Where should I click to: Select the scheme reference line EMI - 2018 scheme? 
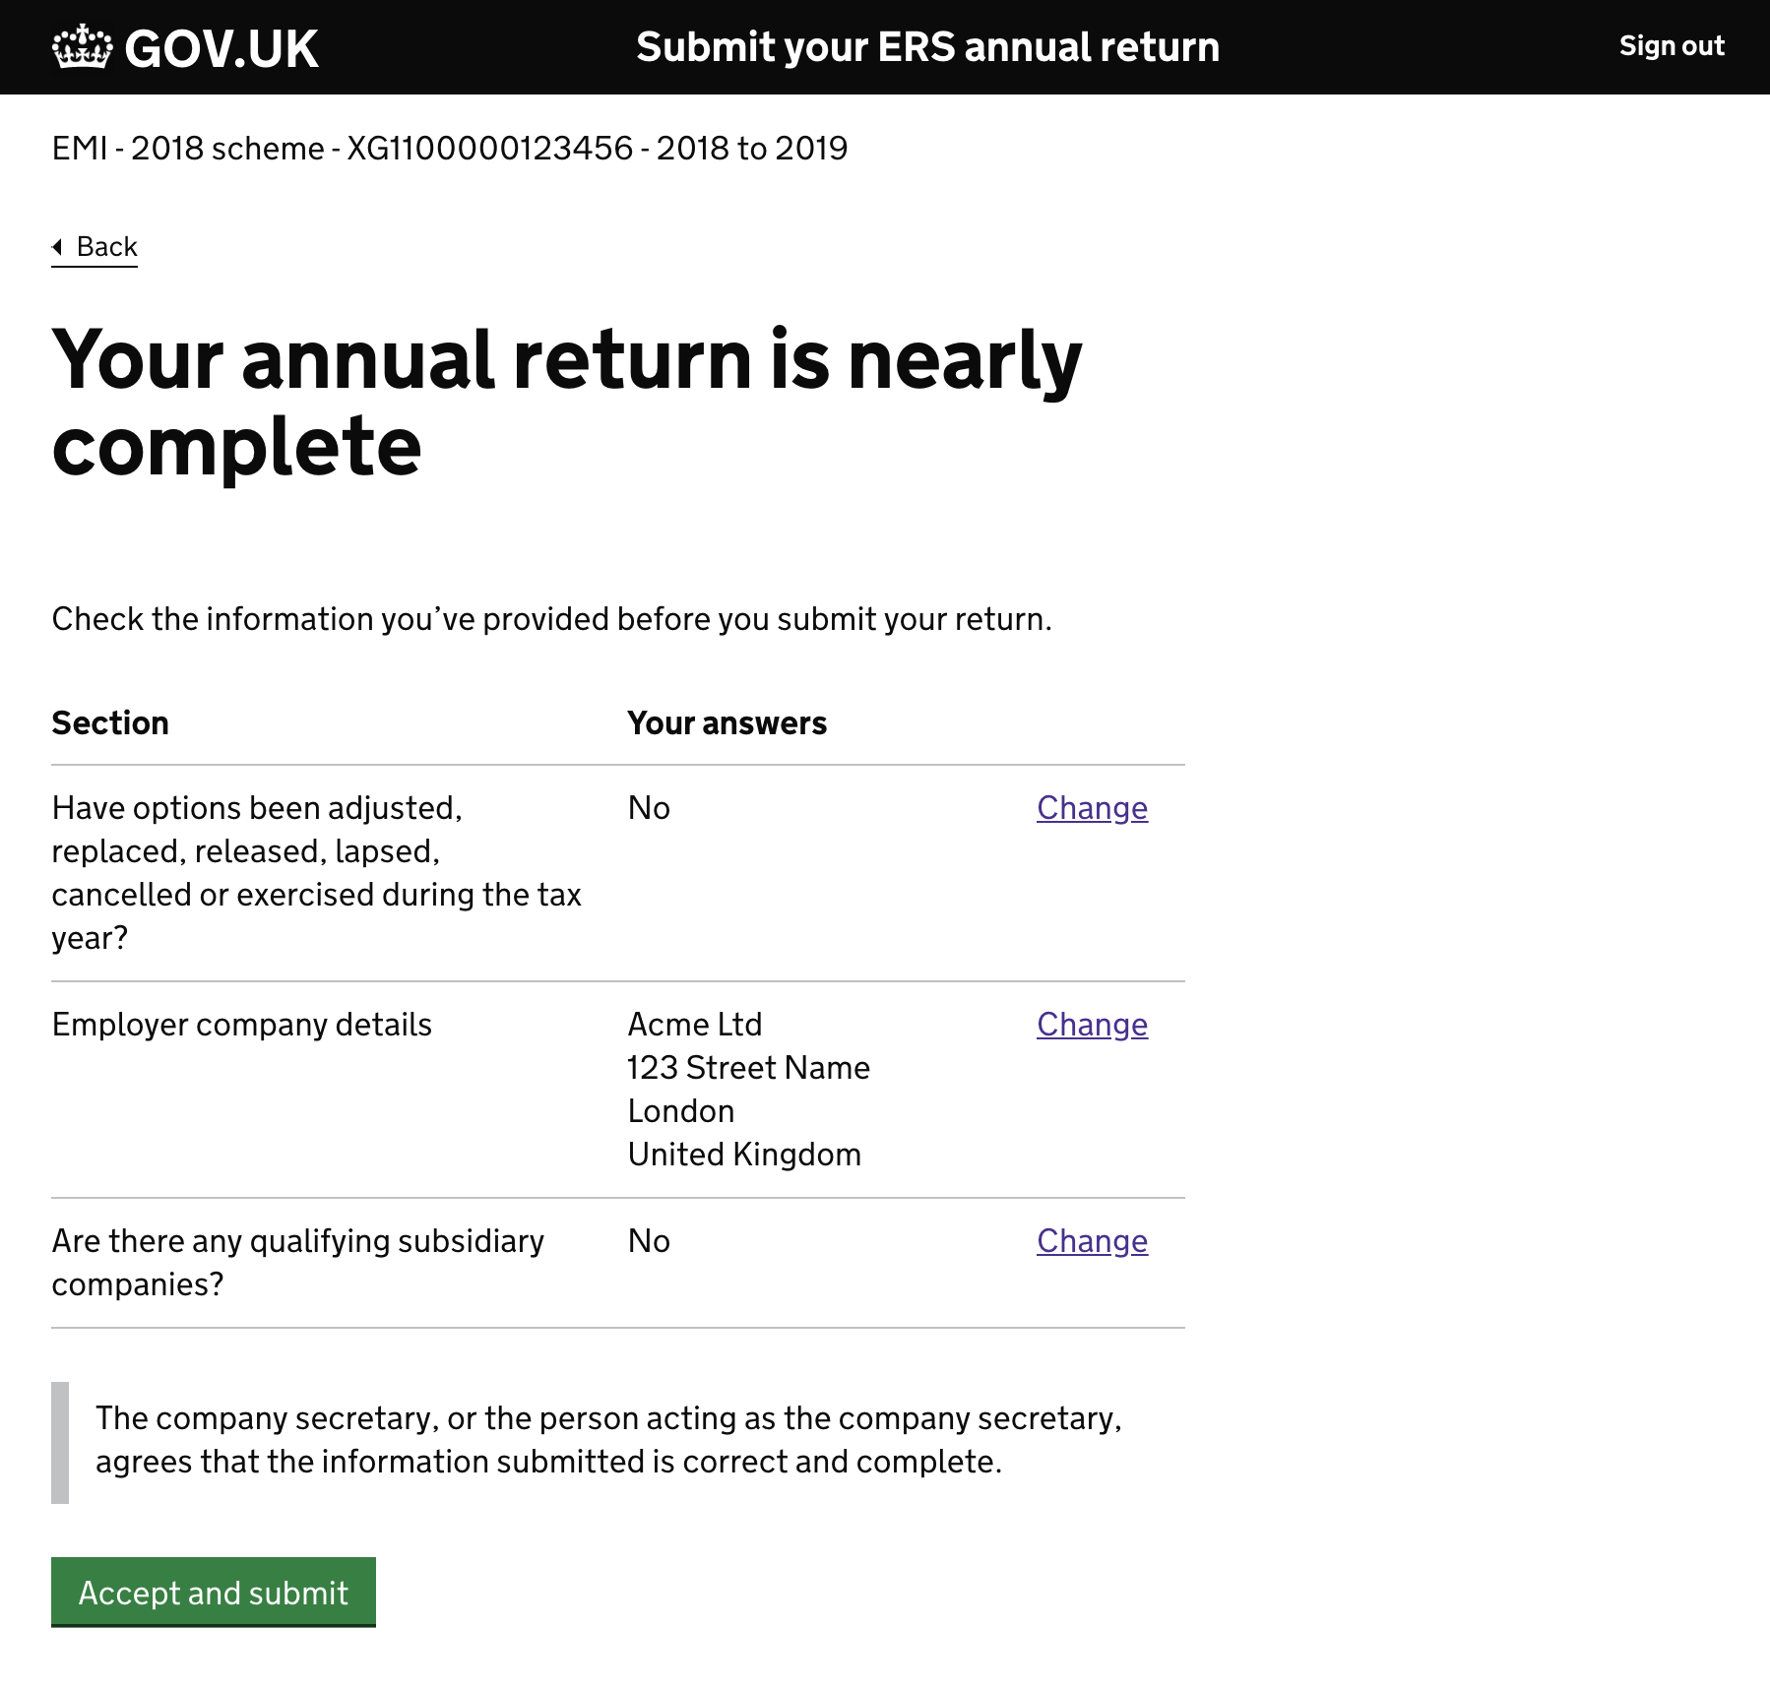[x=450, y=149]
